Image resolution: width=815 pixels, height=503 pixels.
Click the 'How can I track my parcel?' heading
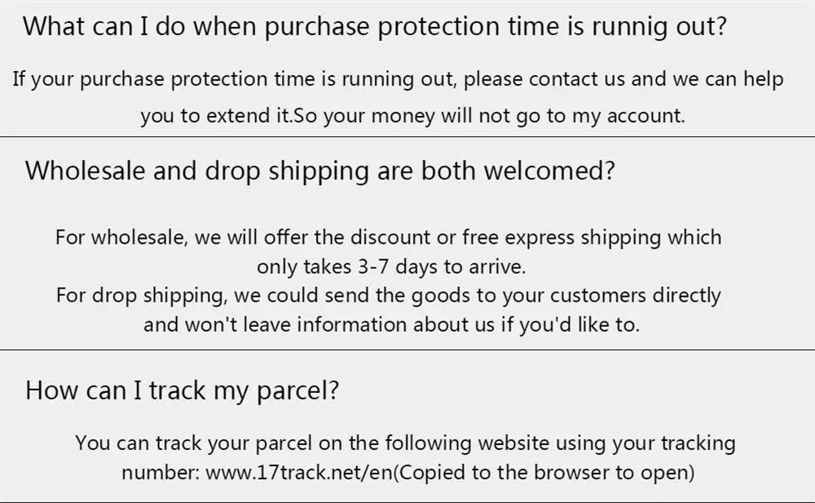182,390
